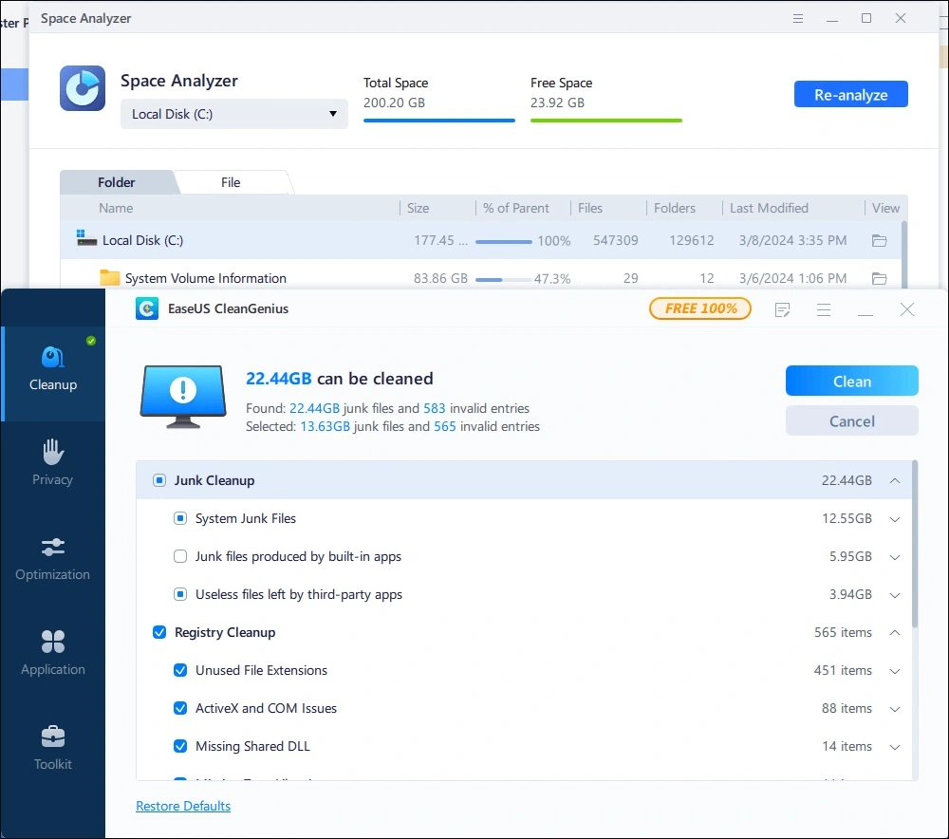Expand System Junk Files details
Screen dimensions: 949x839
tap(895, 519)
